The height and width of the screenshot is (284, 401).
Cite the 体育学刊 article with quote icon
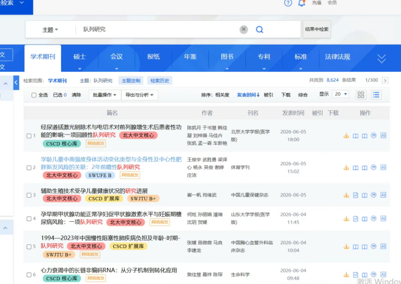tap(374, 167)
